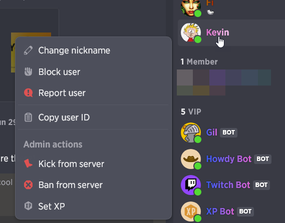Click the red exclamation Report user icon
Screen dimensions: 285x223
tap(28, 93)
